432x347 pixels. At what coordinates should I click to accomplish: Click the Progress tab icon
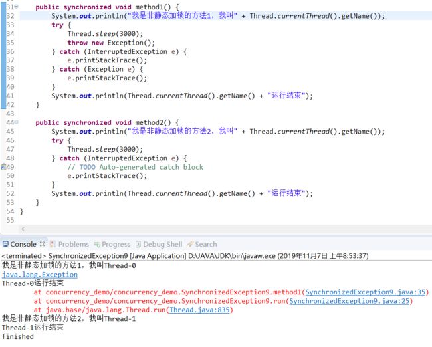tap(97, 244)
